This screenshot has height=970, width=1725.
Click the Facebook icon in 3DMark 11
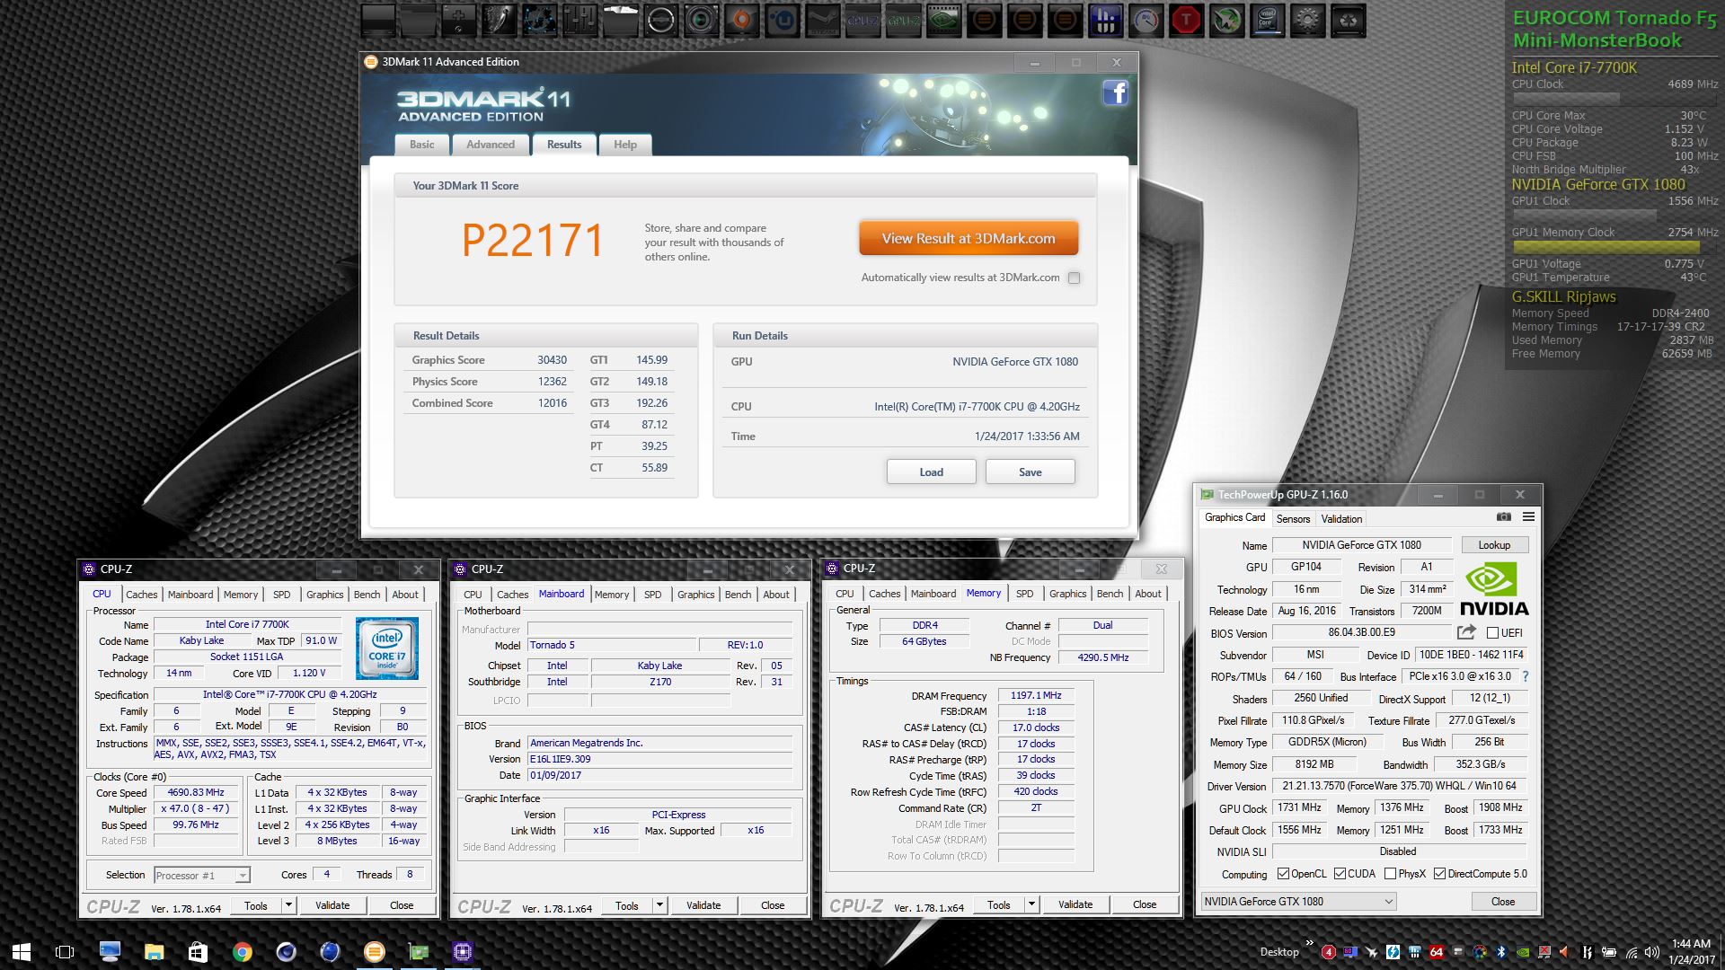(1115, 93)
